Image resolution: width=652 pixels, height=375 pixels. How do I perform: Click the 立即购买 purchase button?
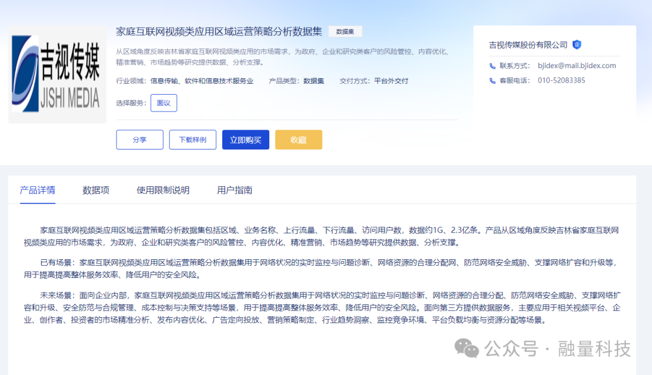(245, 139)
